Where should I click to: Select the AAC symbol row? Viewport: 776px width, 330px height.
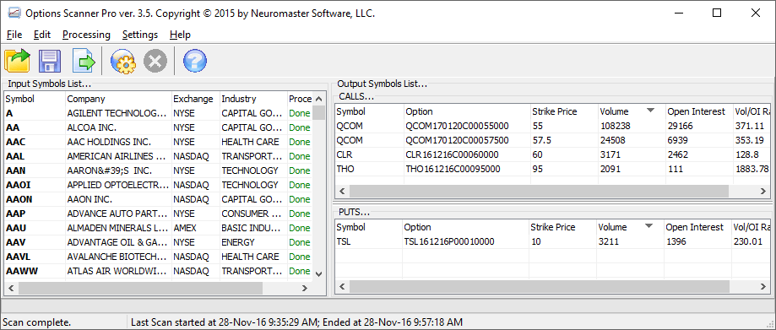(159, 142)
